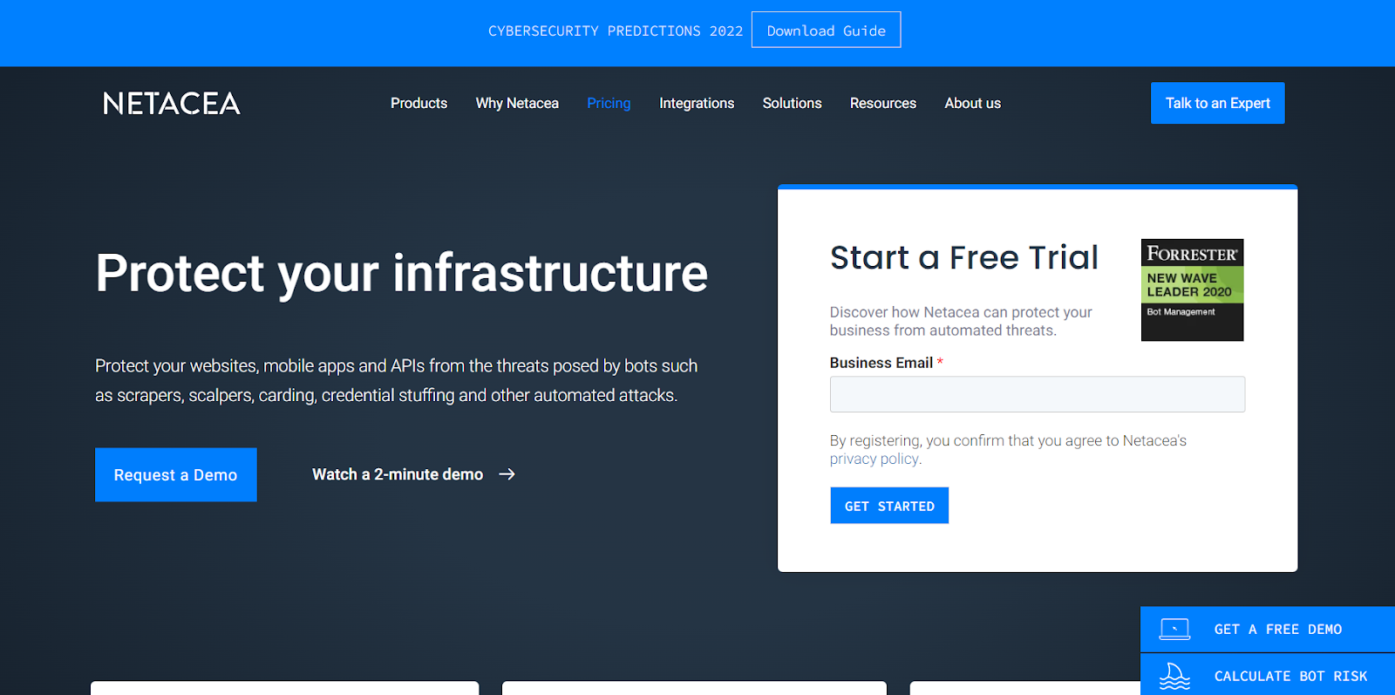The width and height of the screenshot is (1395, 695).
Task: Open the privacy policy link
Action: coord(875,459)
